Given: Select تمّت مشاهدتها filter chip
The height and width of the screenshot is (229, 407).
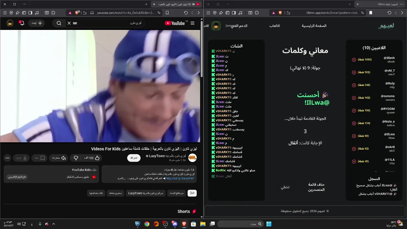Looking at the screenshot, I should pyautogui.click(x=96, y=193).
